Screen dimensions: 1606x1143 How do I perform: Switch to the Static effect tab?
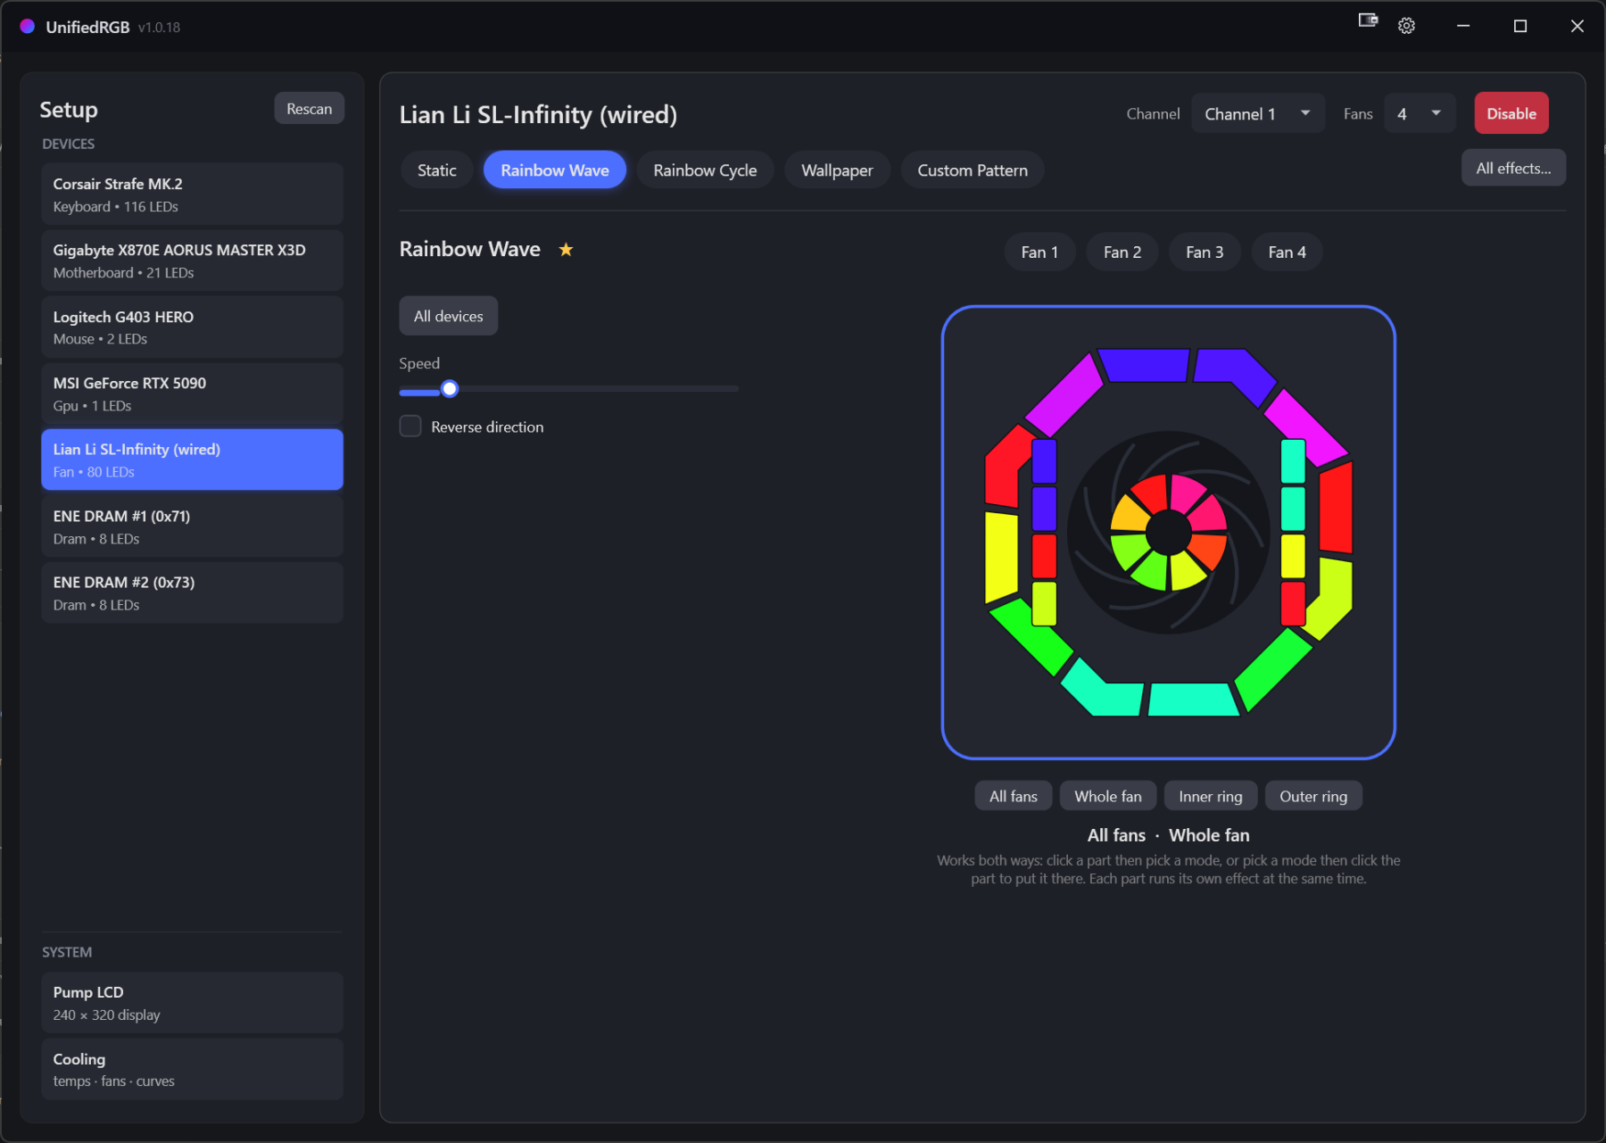(x=437, y=170)
